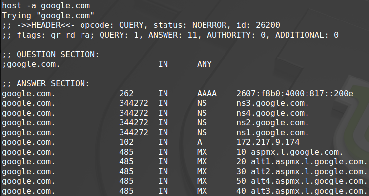Viewport: 369px width, 196px height.
Task: Click the id value '26200'
Action: (268, 25)
